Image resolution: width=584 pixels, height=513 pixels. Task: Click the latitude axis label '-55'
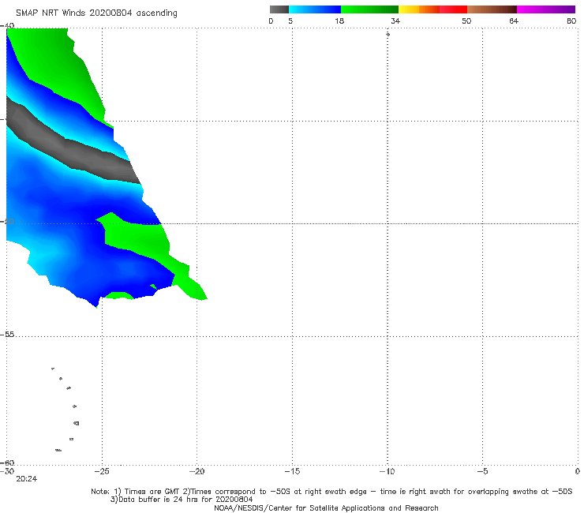pyautogui.click(x=7, y=335)
